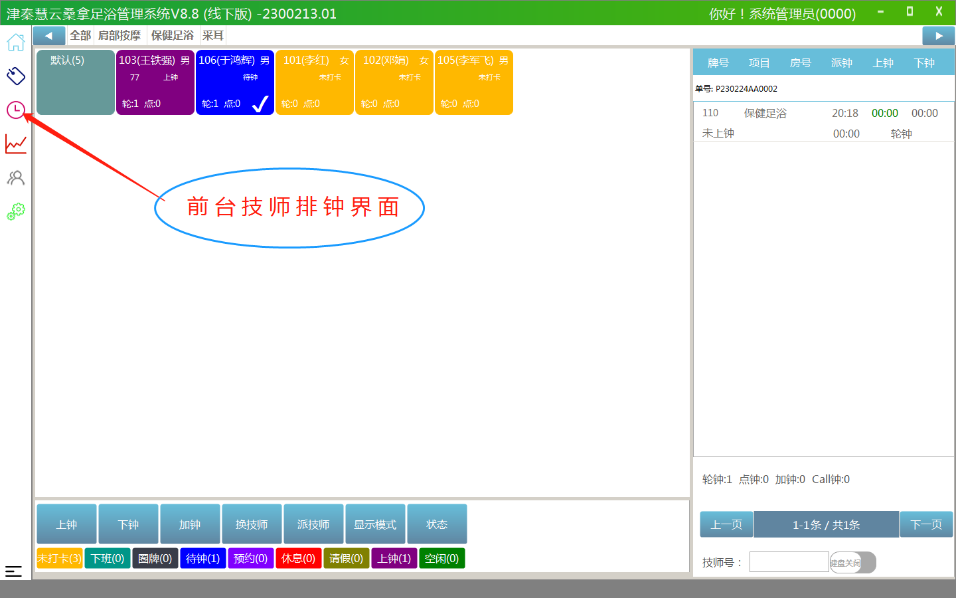This screenshot has width=956, height=598.
Task: Select technician card 106(于鸿辉)
Action: coord(234,82)
